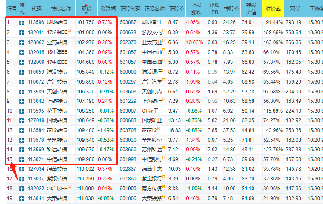The height and width of the screenshot is (204, 323).
Task: Click plus icon beside 绿茵转债
Action: point(21,169)
